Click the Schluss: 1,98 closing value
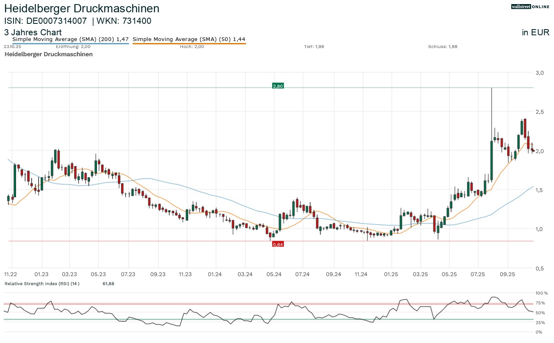Image resolution: width=554 pixels, height=343 pixels. pyautogui.click(x=442, y=47)
